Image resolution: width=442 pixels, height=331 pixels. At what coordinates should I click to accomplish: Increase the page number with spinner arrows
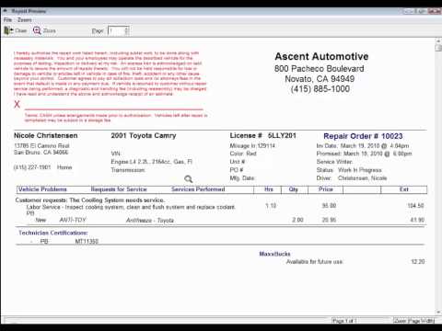click(x=127, y=29)
